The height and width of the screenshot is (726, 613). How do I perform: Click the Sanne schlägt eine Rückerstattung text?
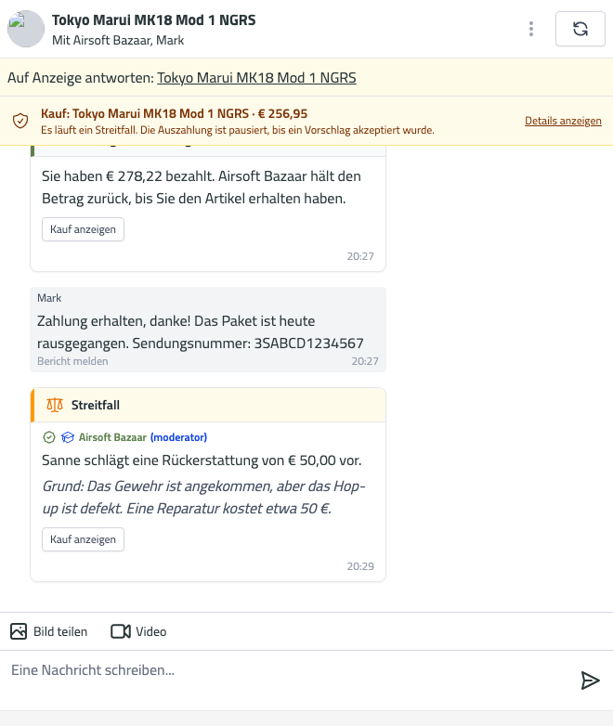coord(202,460)
